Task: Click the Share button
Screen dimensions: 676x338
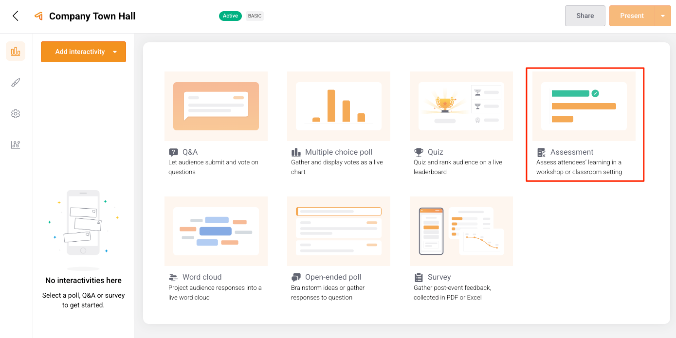Action: [x=585, y=16]
